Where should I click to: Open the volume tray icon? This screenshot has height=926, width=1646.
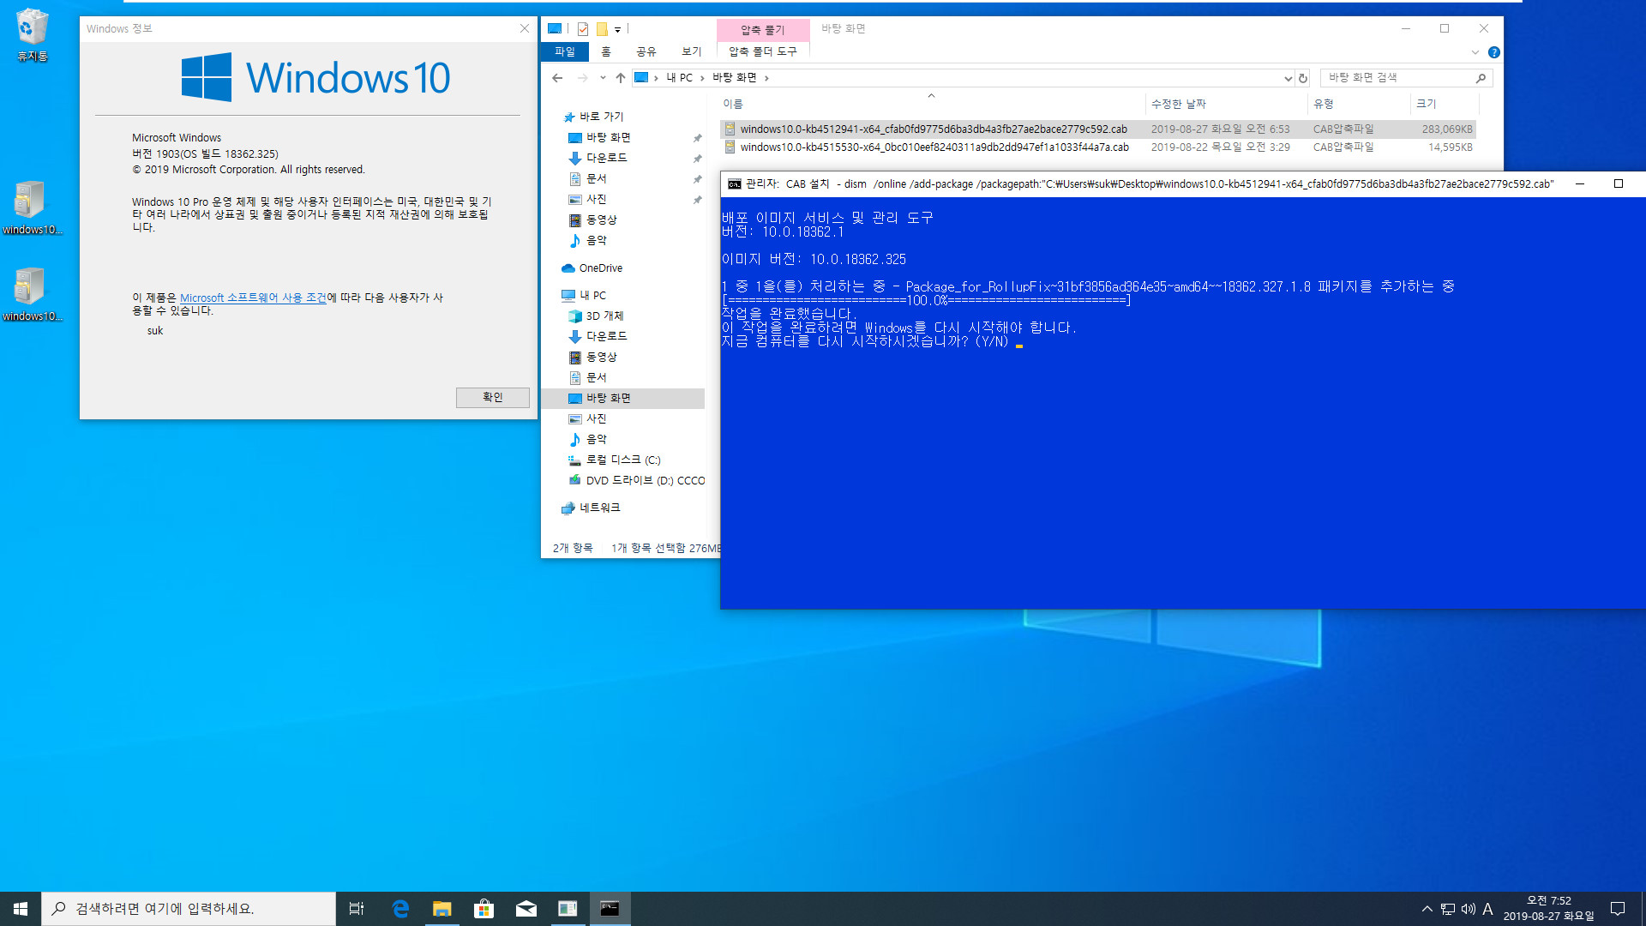pyautogui.click(x=1468, y=909)
